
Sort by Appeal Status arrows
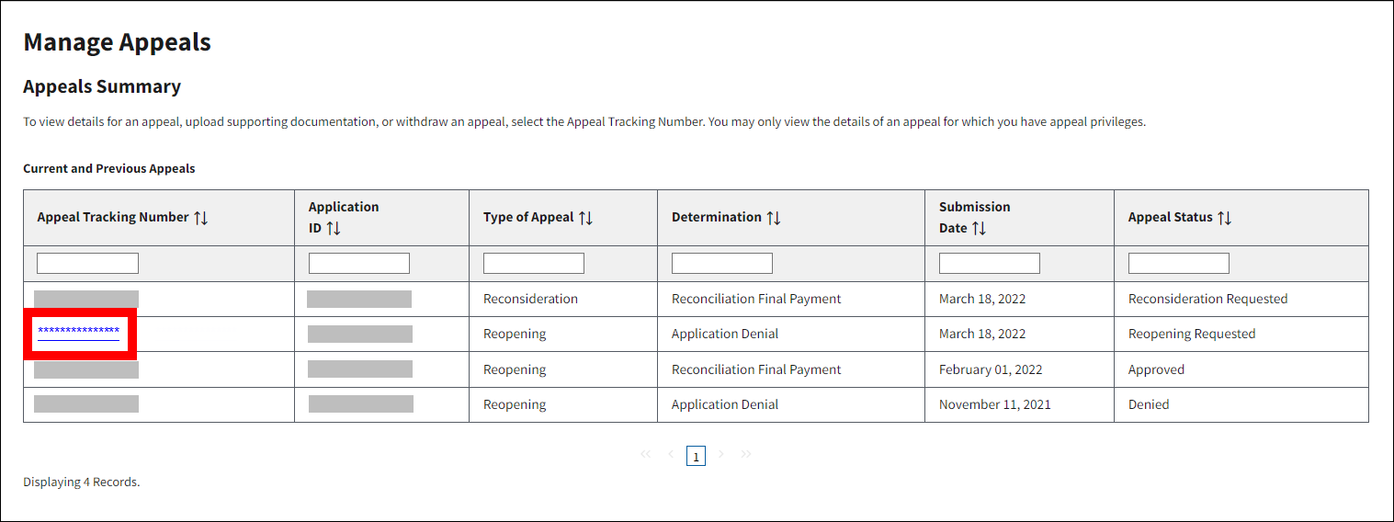tap(1224, 218)
